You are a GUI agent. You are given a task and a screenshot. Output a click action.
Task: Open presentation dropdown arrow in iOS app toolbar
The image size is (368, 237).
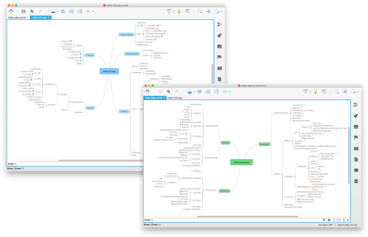pyautogui.click(x=174, y=12)
